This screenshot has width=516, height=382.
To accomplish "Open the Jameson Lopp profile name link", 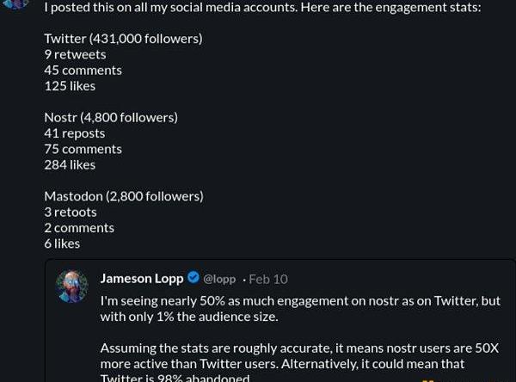I will [x=142, y=278].
